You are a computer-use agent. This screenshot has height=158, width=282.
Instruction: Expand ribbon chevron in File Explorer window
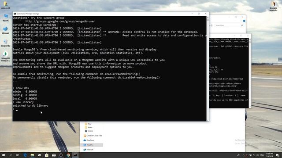[241, 21]
